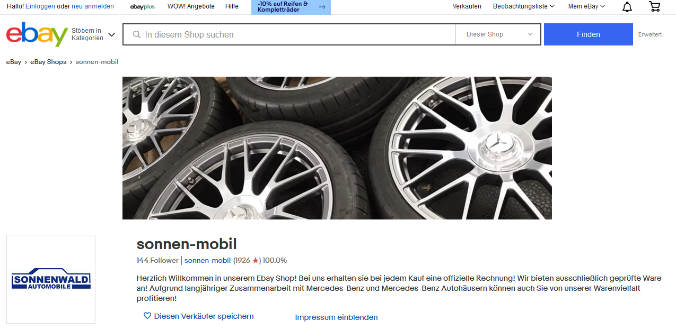Click the sonnen-mobil seller profile link
This screenshot has height=330, width=676.
pos(207,260)
